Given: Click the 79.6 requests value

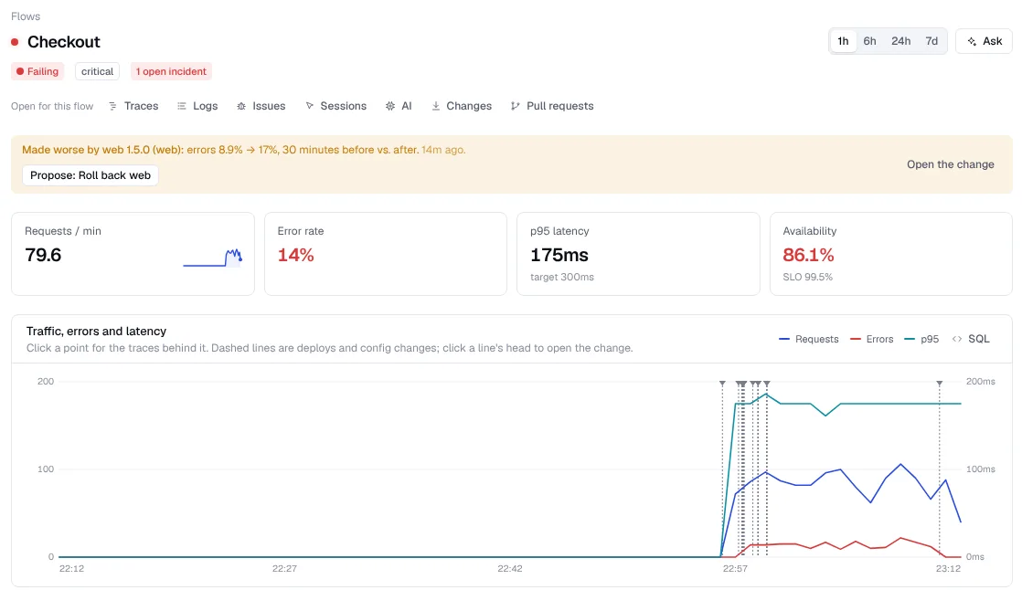Looking at the screenshot, I should [x=43, y=255].
